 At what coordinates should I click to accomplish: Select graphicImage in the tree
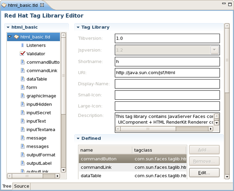pyautogui.click(x=41, y=96)
